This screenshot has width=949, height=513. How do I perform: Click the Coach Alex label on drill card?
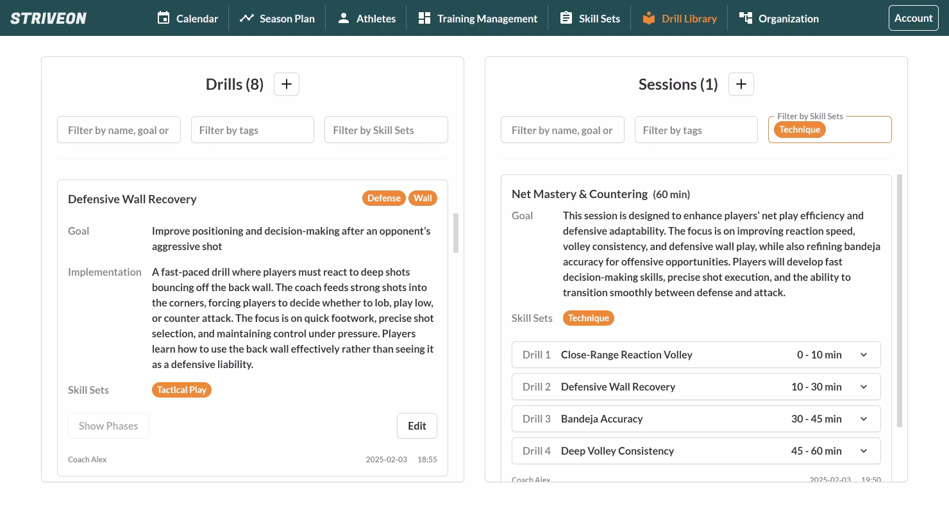point(87,459)
